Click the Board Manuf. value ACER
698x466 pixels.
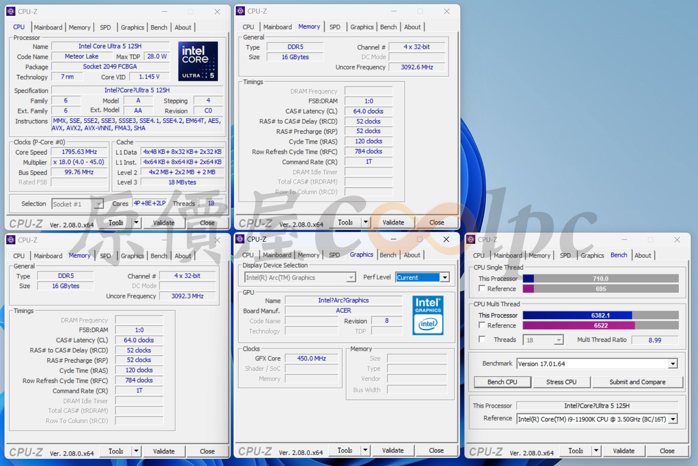click(x=343, y=310)
